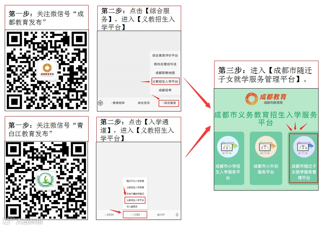Click the 成都市教育局 subtitle text
The width and height of the screenshot is (329, 227).
click(273, 103)
